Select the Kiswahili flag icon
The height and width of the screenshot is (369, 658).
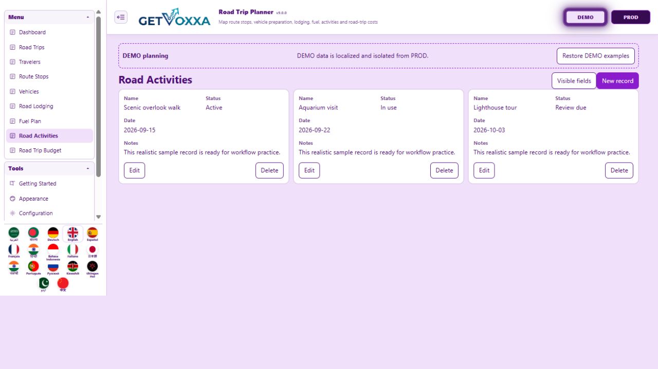pos(72,268)
